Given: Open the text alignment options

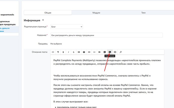Looking at the screenshot, I should (99, 52).
